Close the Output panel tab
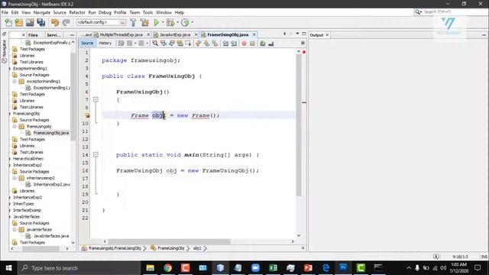This screenshot has height=275, width=489. tap(327, 35)
